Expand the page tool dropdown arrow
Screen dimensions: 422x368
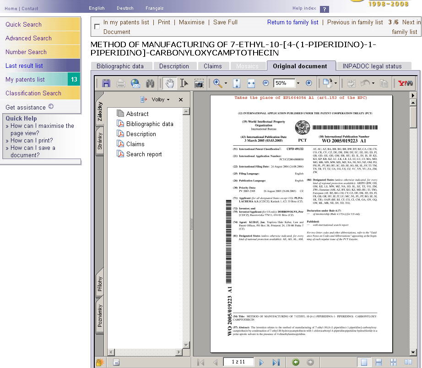click(335, 83)
